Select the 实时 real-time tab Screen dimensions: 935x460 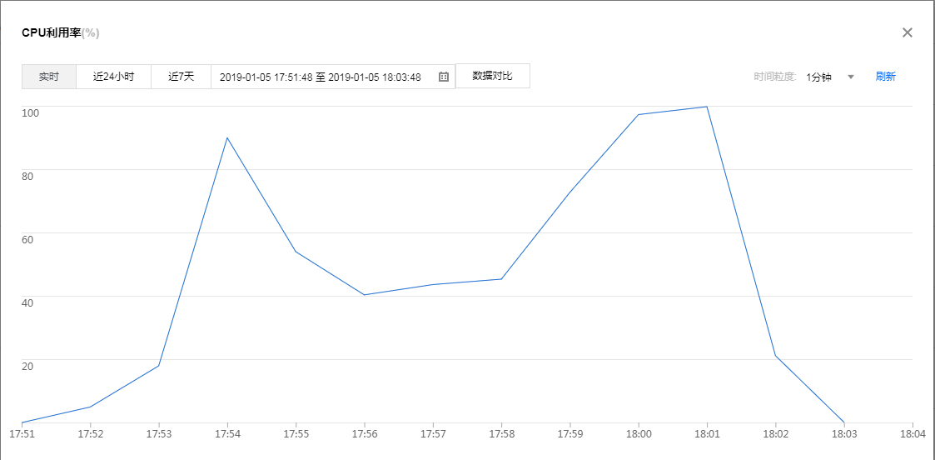tap(49, 77)
